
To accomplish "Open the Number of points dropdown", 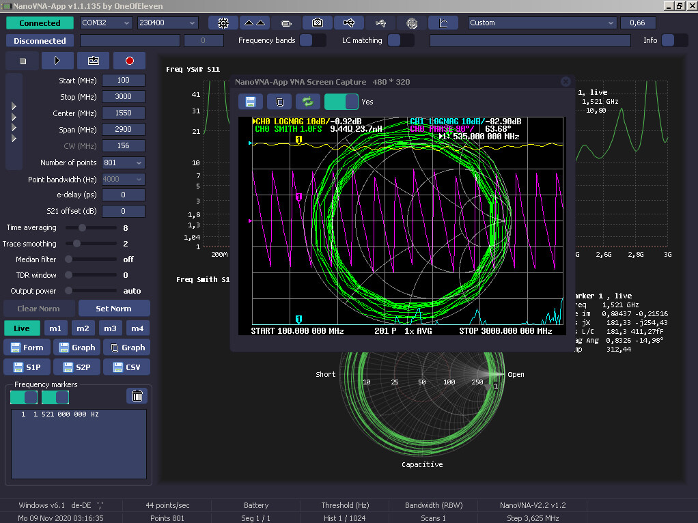I will (x=124, y=163).
